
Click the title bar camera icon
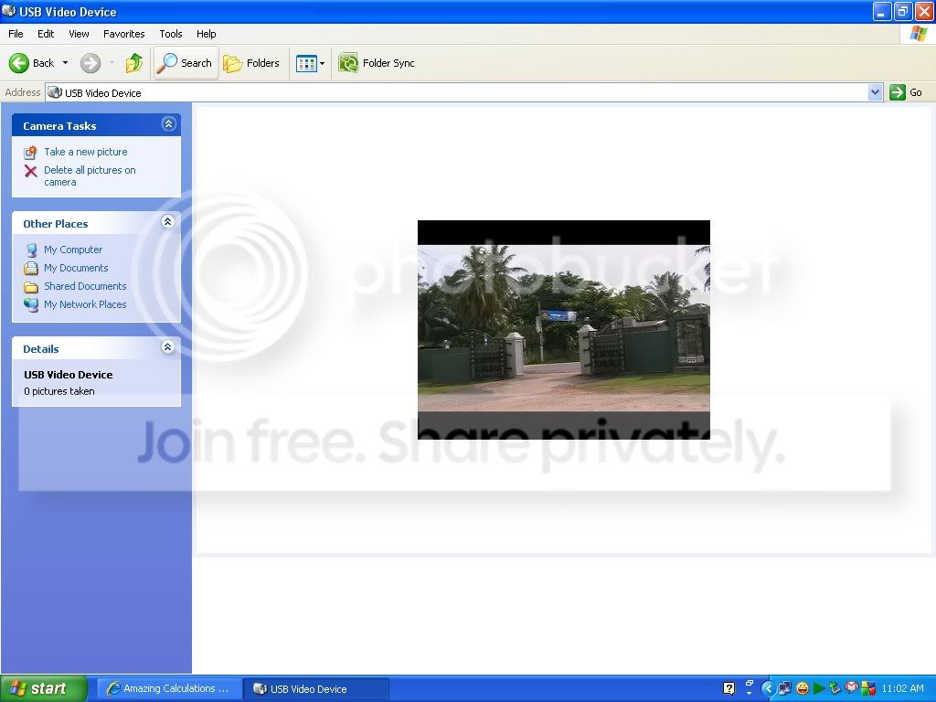click(x=9, y=11)
